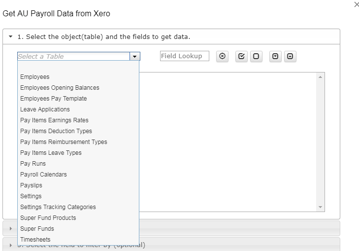Click into the Field Lookup input box

point(184,56)
